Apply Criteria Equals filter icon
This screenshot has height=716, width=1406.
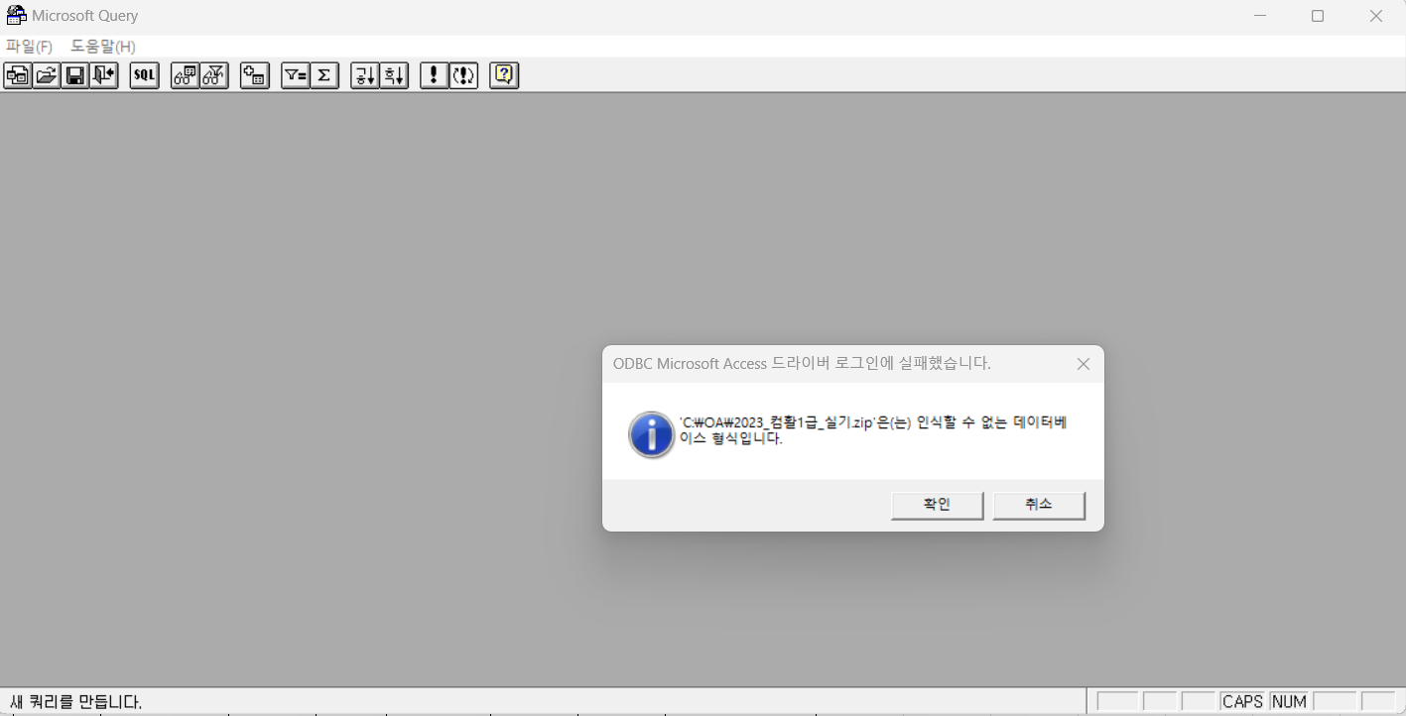coord(296,75)
